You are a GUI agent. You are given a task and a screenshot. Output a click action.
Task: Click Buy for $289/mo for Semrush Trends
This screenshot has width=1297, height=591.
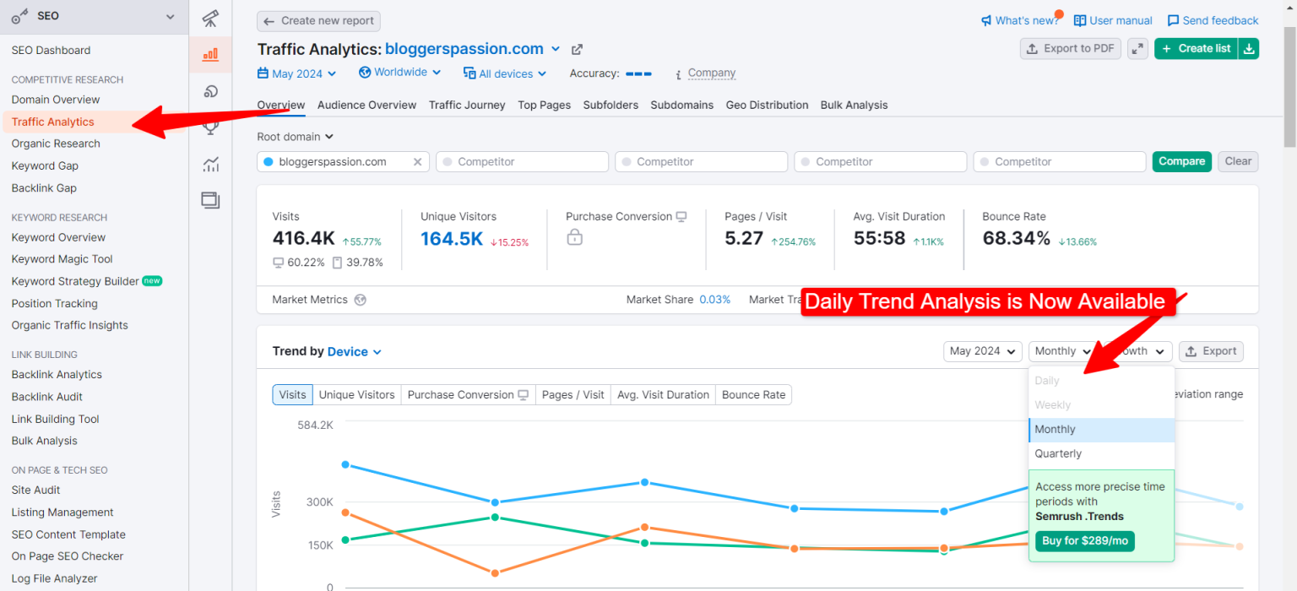(x=1085, y=541)
